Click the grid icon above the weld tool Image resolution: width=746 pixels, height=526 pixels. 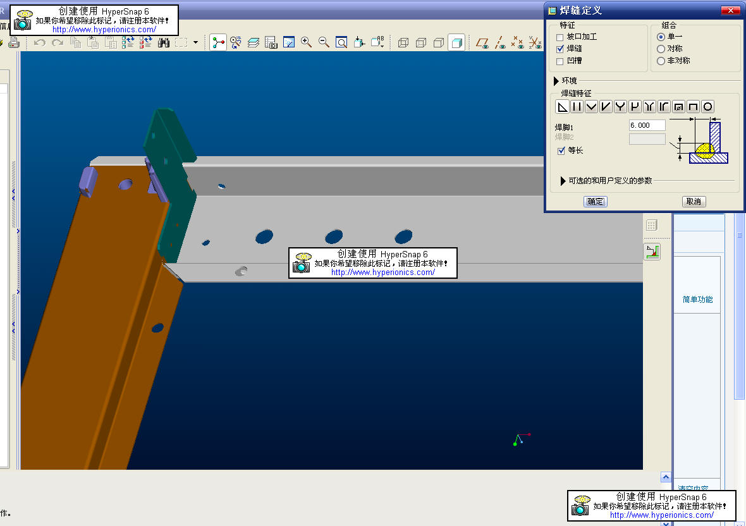[652, 225]
